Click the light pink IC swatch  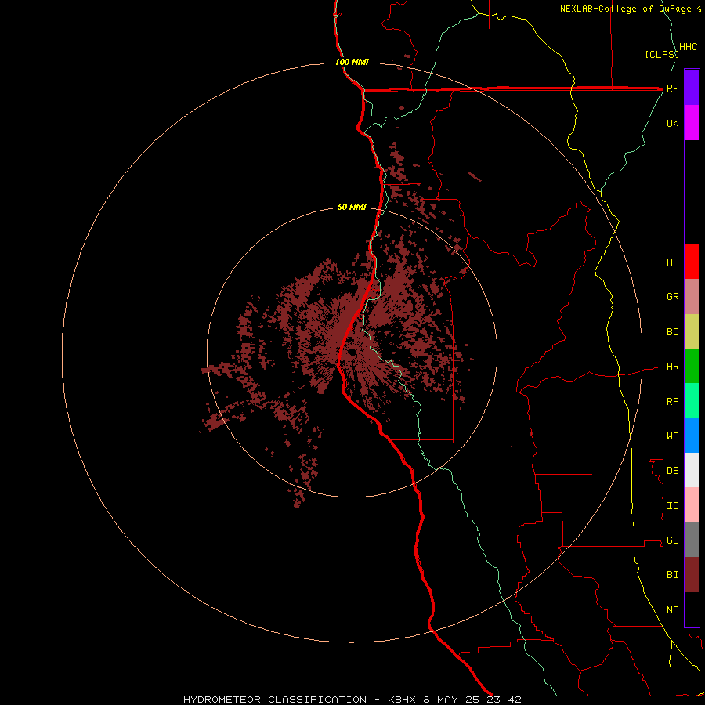pyautogui.click(x=692, y=505)
